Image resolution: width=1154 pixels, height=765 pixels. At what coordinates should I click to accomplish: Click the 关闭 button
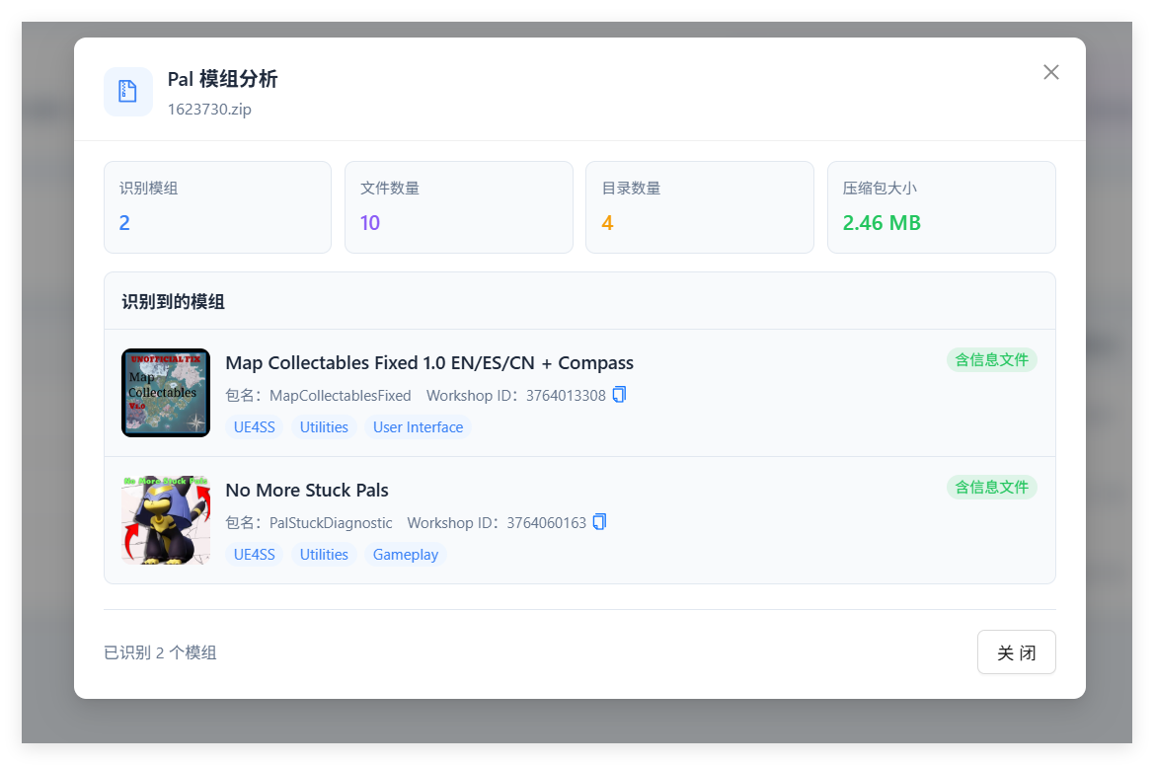pyautogui.click(x=1017, y=651)
